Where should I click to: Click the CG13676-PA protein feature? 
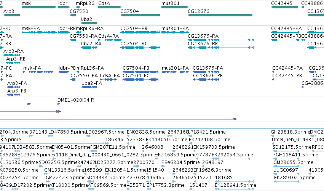(206, 72)
